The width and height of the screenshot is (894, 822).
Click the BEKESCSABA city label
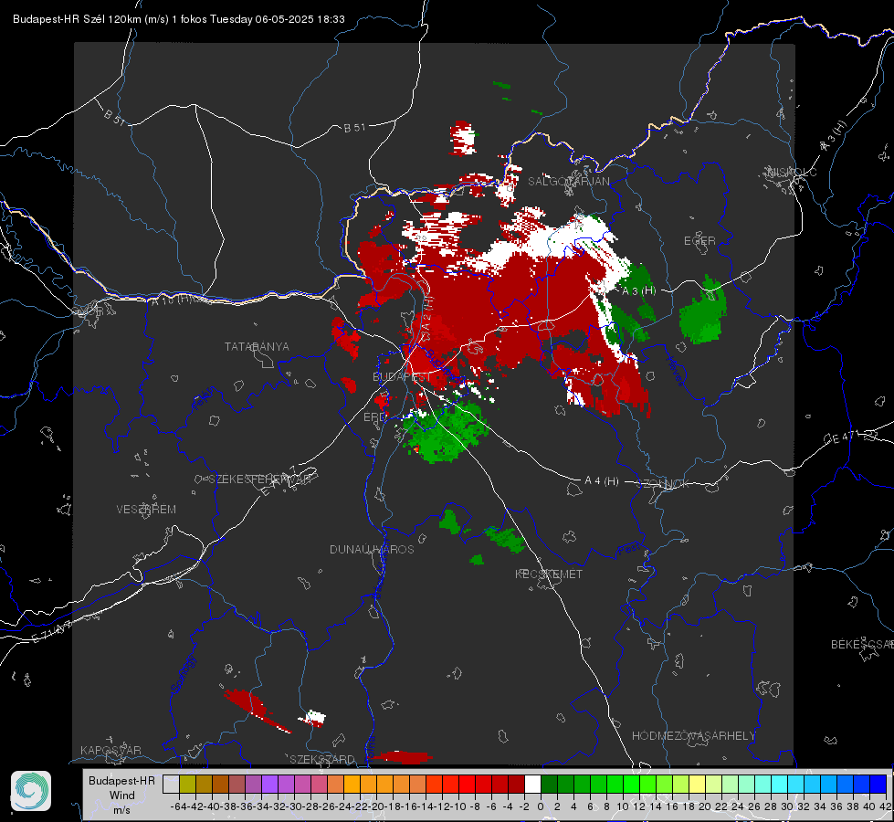pos(862,645)
